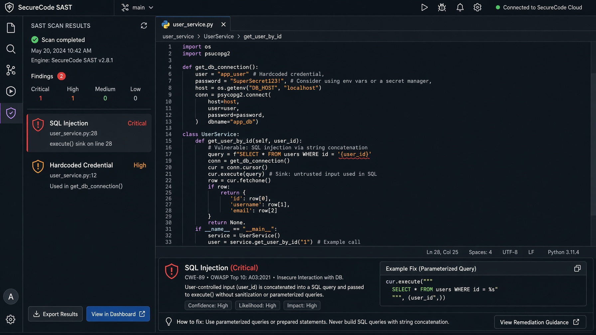Open the source control sidebar icon

(11, 70)
